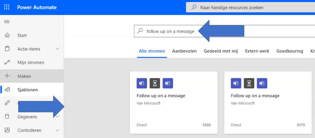
Task: Click the Sjablonen templates icon
Action: 7,90
